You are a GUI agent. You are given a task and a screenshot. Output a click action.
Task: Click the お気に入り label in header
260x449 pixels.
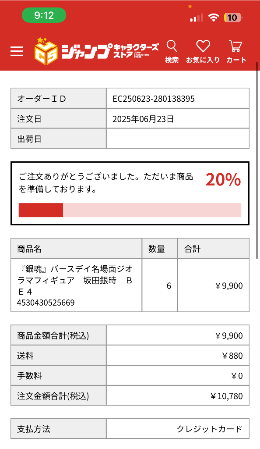coord(203,60)
